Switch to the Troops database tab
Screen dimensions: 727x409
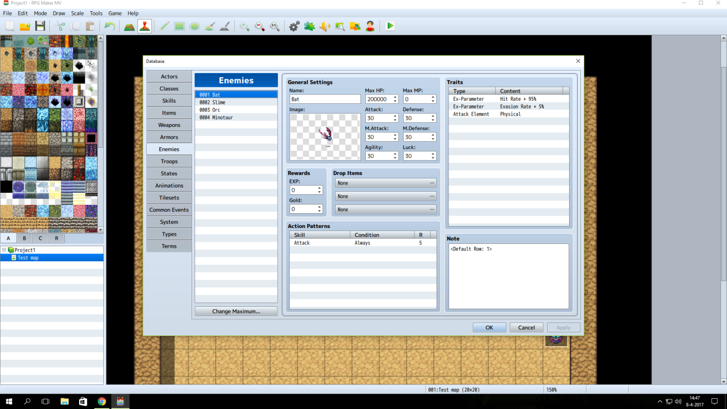click(169, 162)
